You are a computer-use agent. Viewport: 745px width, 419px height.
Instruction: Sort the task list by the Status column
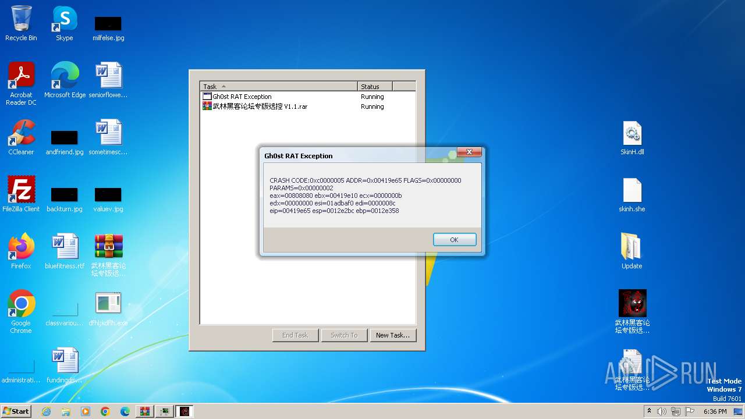pos(375,86)
